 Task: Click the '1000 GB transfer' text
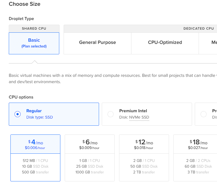point(90,172)
